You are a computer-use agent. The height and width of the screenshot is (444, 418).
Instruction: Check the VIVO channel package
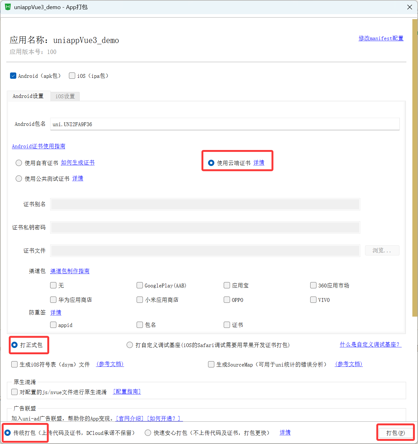point(313,300)
